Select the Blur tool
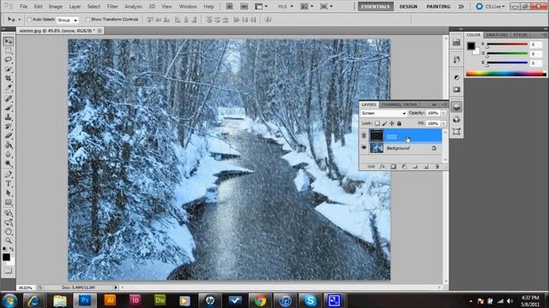The height and width of the screenshot is (308, 549). tap(9, 154)
